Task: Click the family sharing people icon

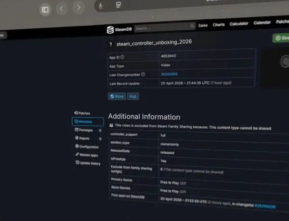Action: [x=111, y=125]
